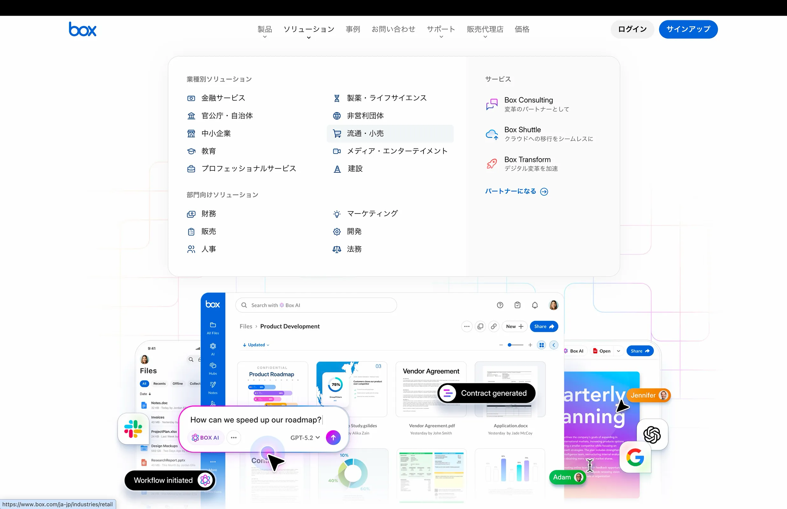The image size is (787, 509).
Task: Click the ログイン button
Action: pos(632,29)
